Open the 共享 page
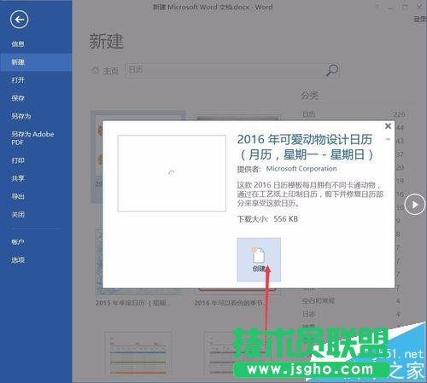Viewport: 427px width, 383px height. [18, 178]
